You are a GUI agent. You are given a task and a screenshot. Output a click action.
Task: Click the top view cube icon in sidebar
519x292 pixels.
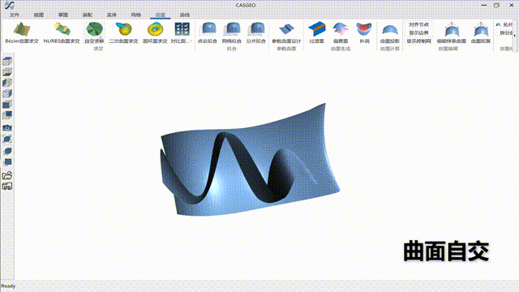tap(7, 61)
